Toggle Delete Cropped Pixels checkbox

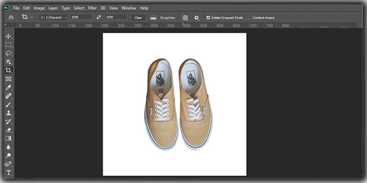[x=208, y=18]
